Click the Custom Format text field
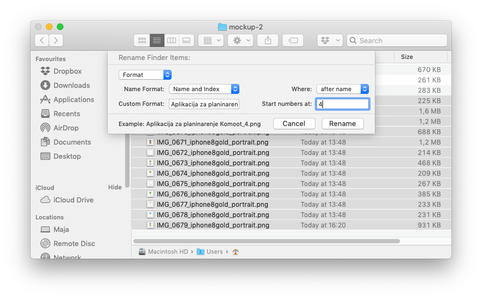 point(204,104)
